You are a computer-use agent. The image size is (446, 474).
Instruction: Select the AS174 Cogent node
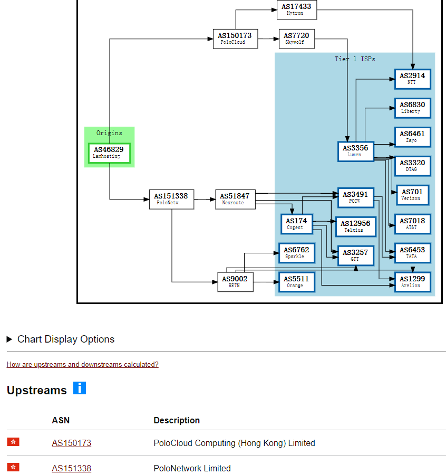pyautogui.click(x=296, y=224)
